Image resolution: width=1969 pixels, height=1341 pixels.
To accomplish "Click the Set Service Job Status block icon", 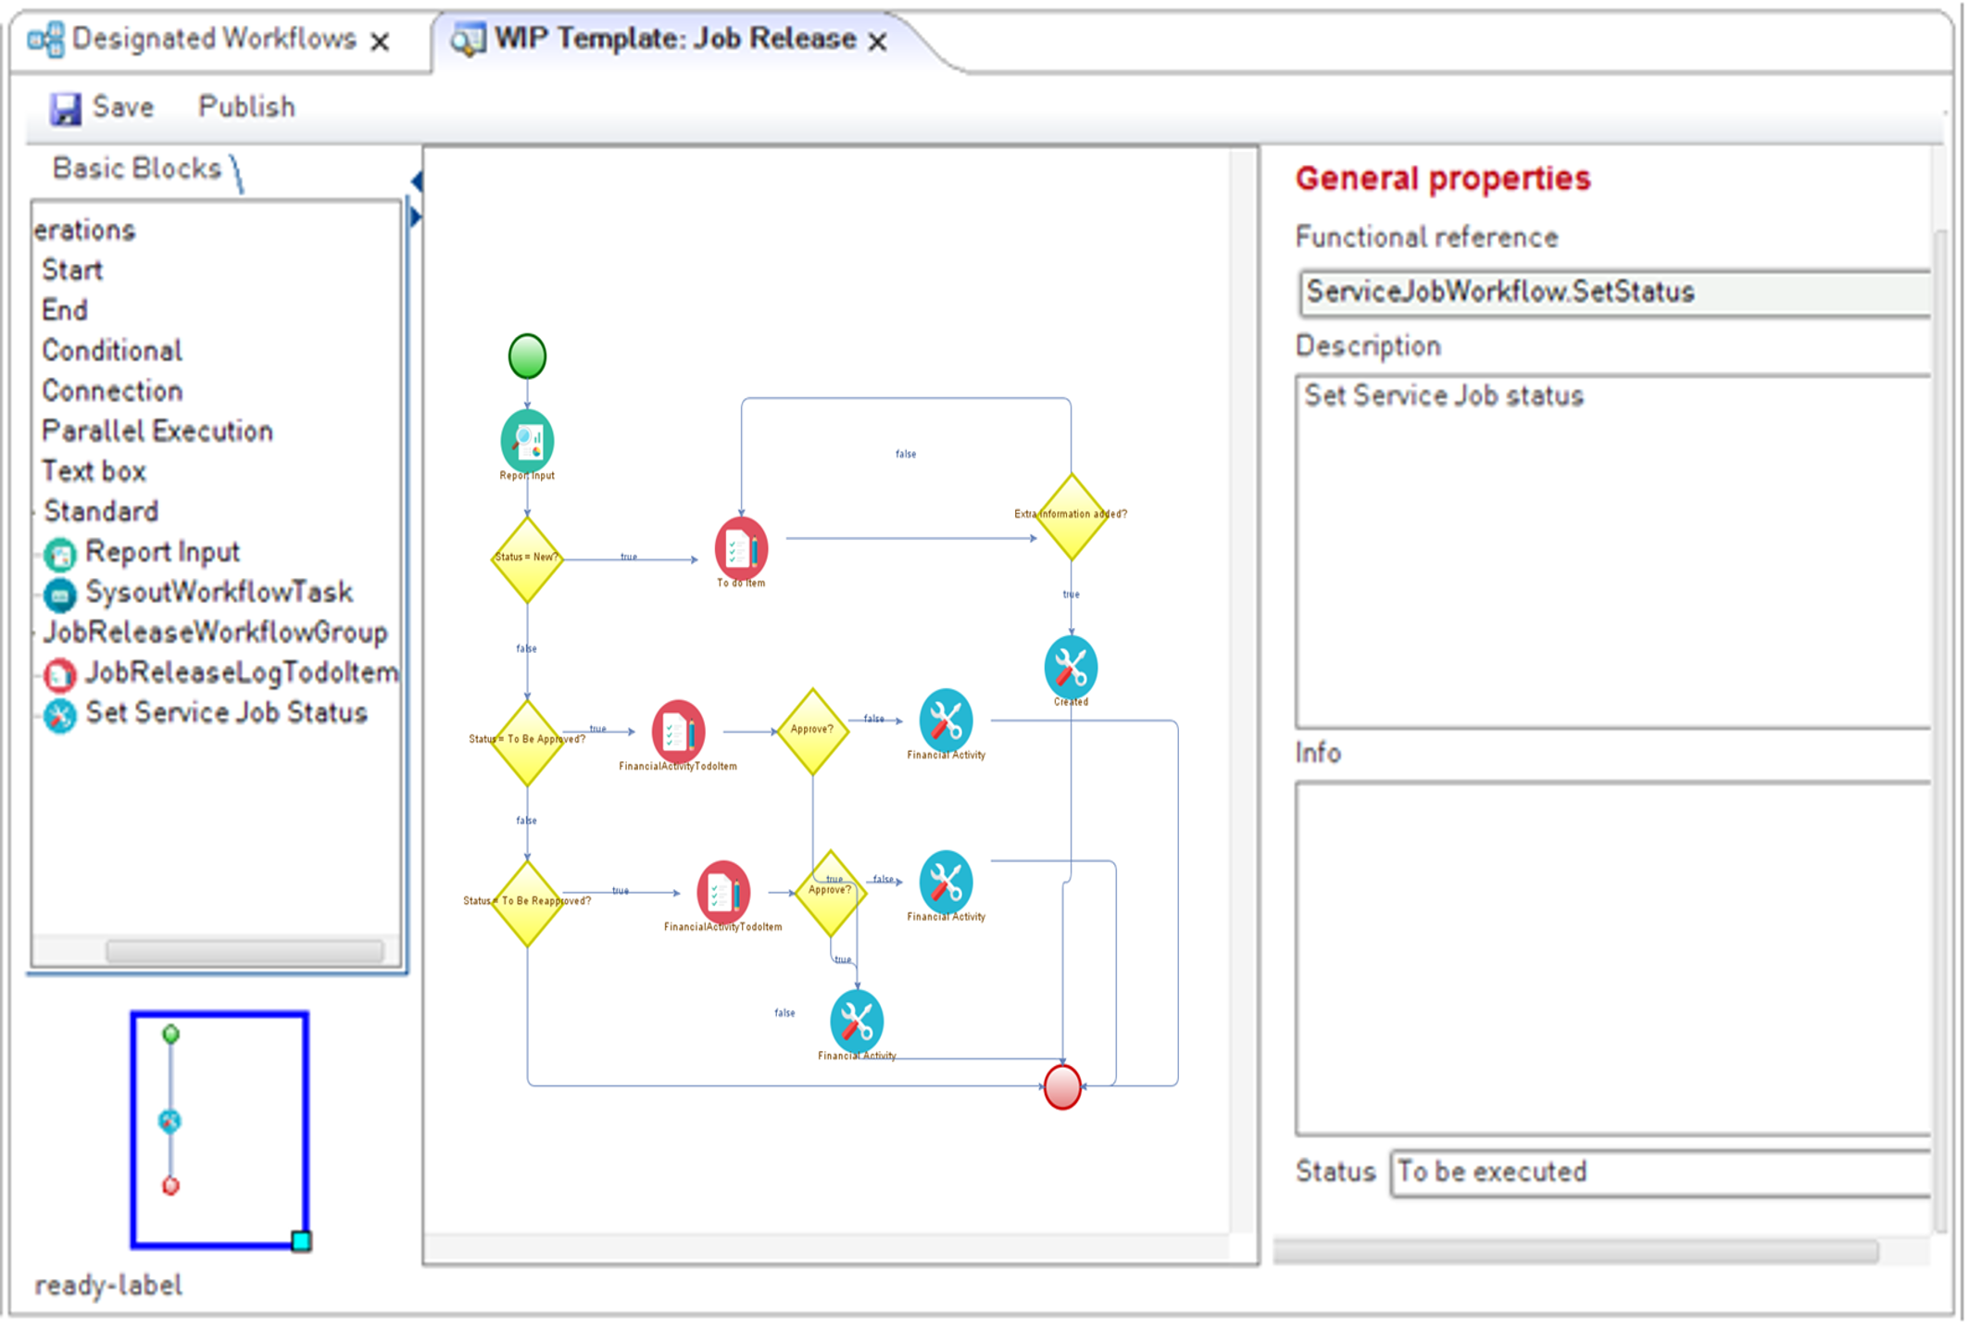I will pyautogui.click(x=58, y=713).
